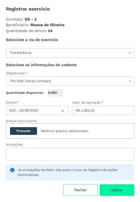Click the blue info icon in notice
The height and width of the screenshot is (202, 140).
click(12, 170)
